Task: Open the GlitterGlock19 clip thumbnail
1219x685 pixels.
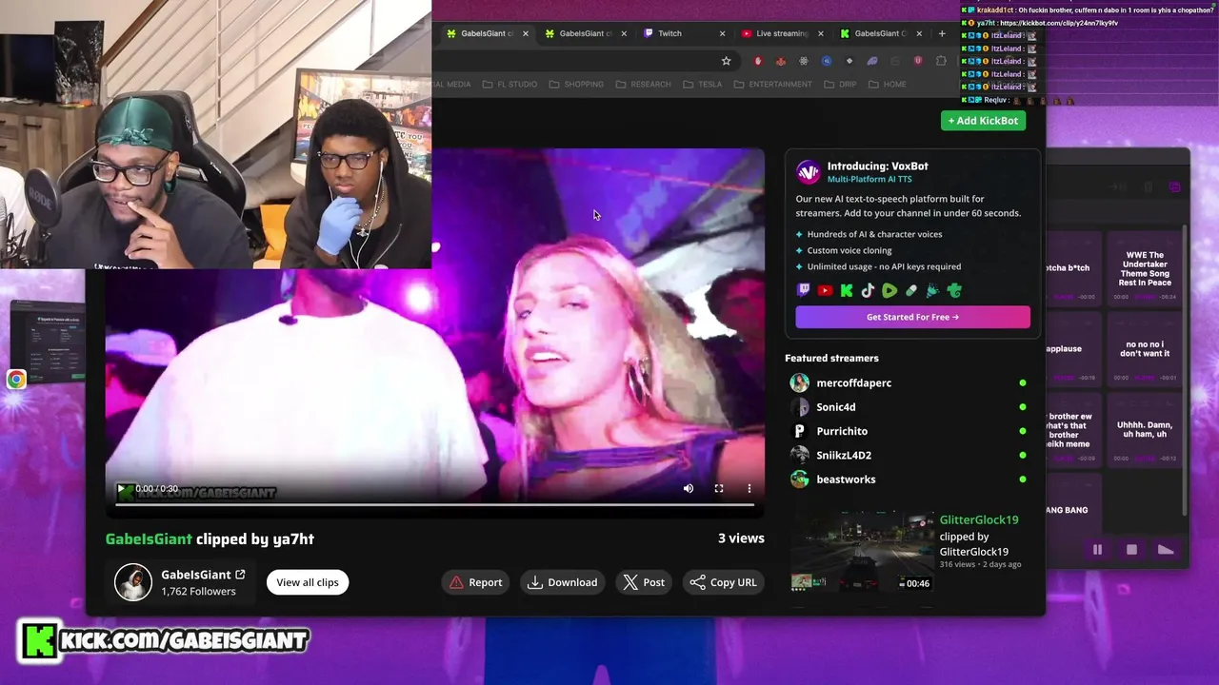Action: (x=862, y=553)
